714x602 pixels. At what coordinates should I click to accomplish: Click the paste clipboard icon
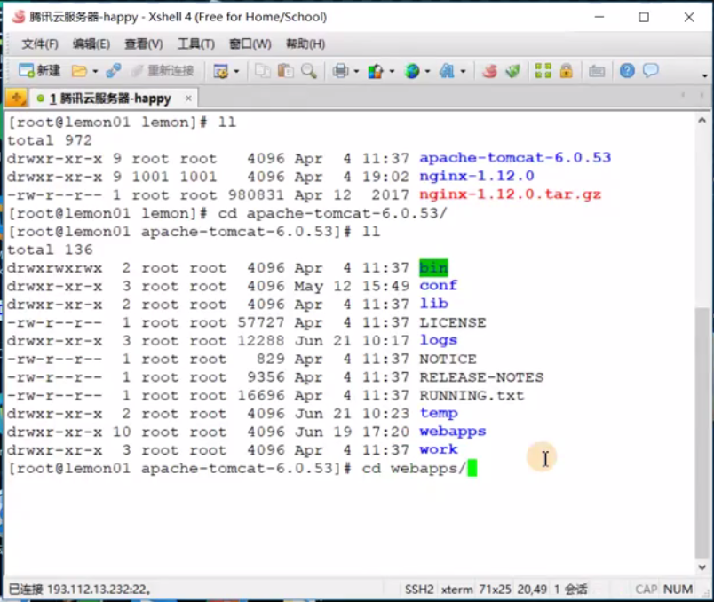click(285, 70)
